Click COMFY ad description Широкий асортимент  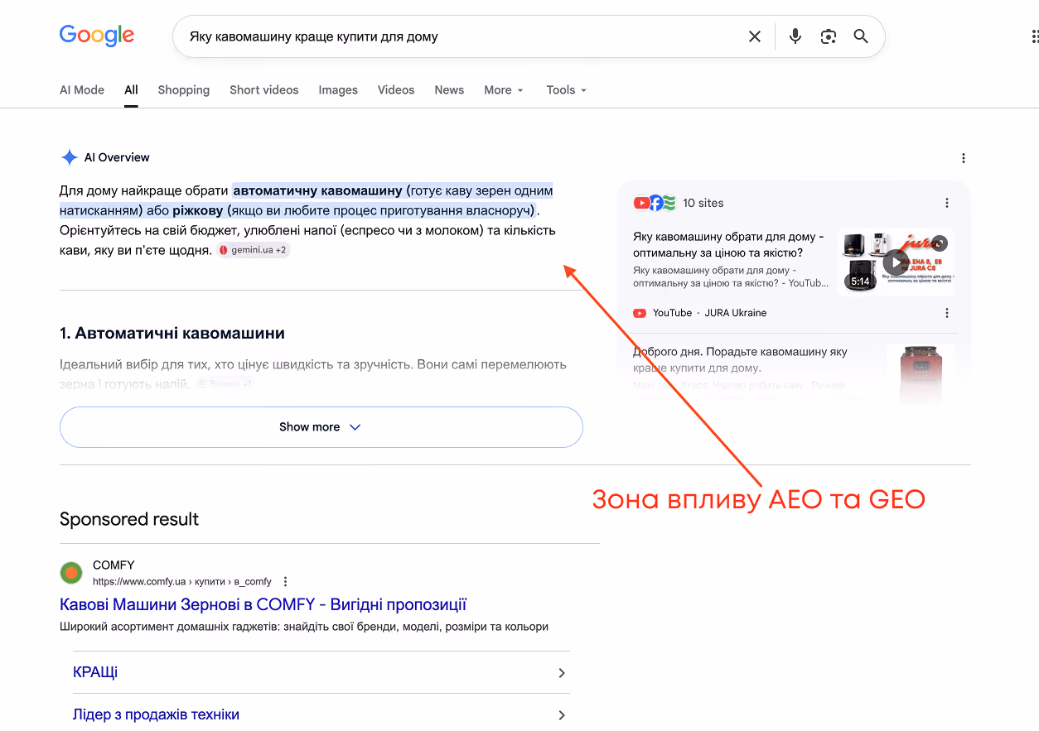coord(304,627)
